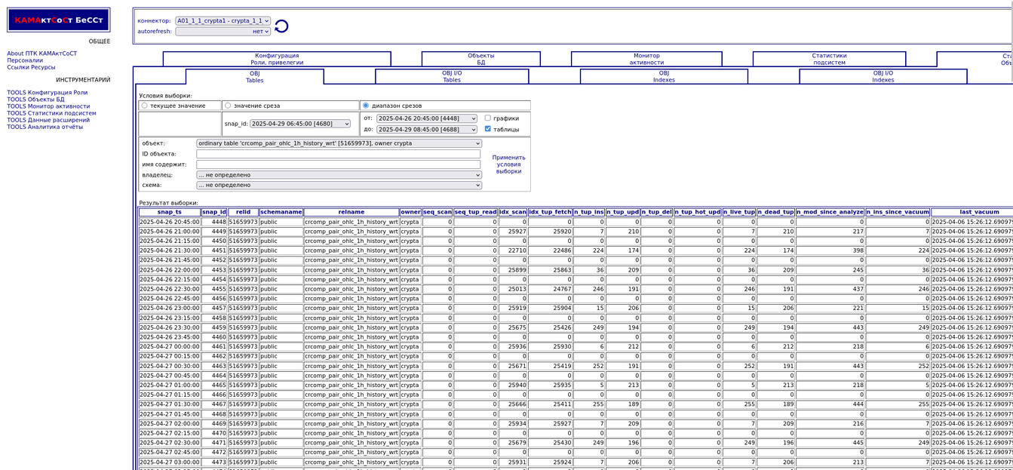Uncheck the 'таблицы' checkbox
This screenshot has height=470, width=1013.
(488, 129)
